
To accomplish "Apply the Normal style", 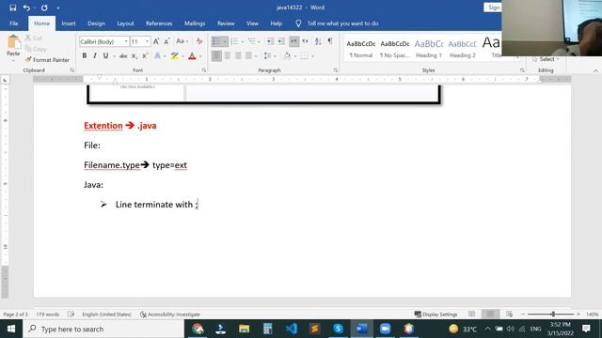I will point(361,48).
